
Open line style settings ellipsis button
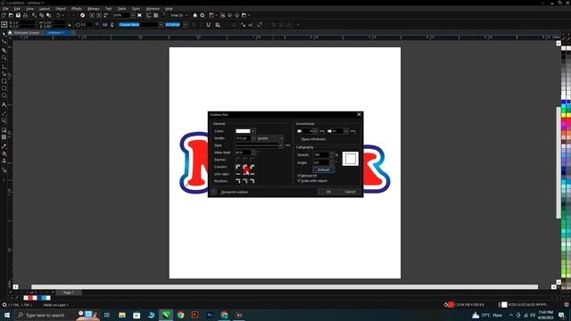tap(287, 145)
